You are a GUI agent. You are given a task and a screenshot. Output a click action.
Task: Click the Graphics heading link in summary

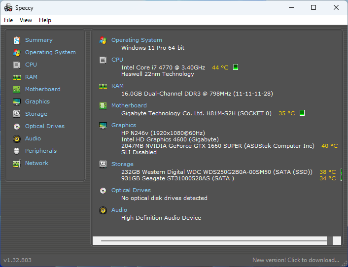click(x=124, y=125)
